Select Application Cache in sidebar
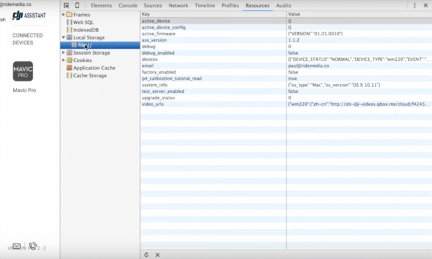This screenshot has width=432, height=259. (94, 68)
